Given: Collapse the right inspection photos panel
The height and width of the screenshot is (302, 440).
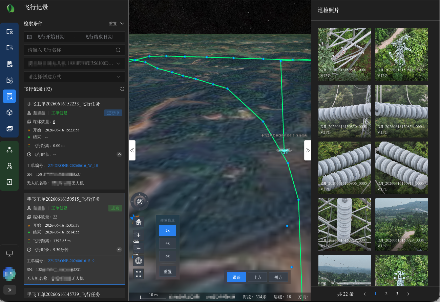Looking at the screenshot, I should pos(308,150).
